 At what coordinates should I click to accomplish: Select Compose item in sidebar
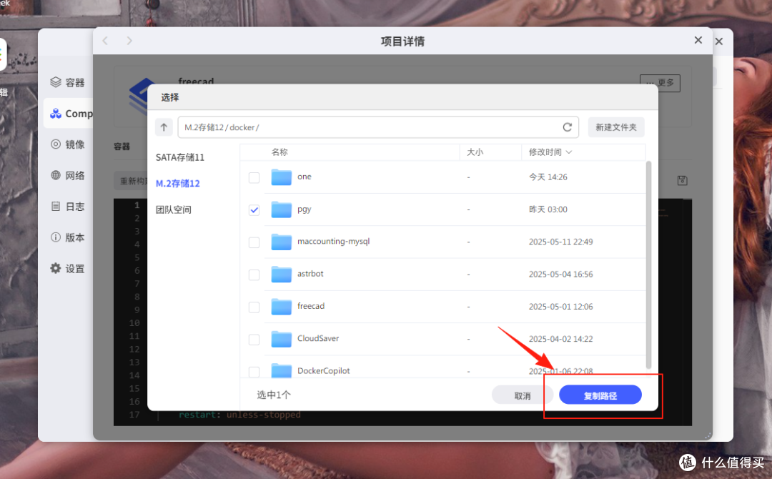point(70,113)
